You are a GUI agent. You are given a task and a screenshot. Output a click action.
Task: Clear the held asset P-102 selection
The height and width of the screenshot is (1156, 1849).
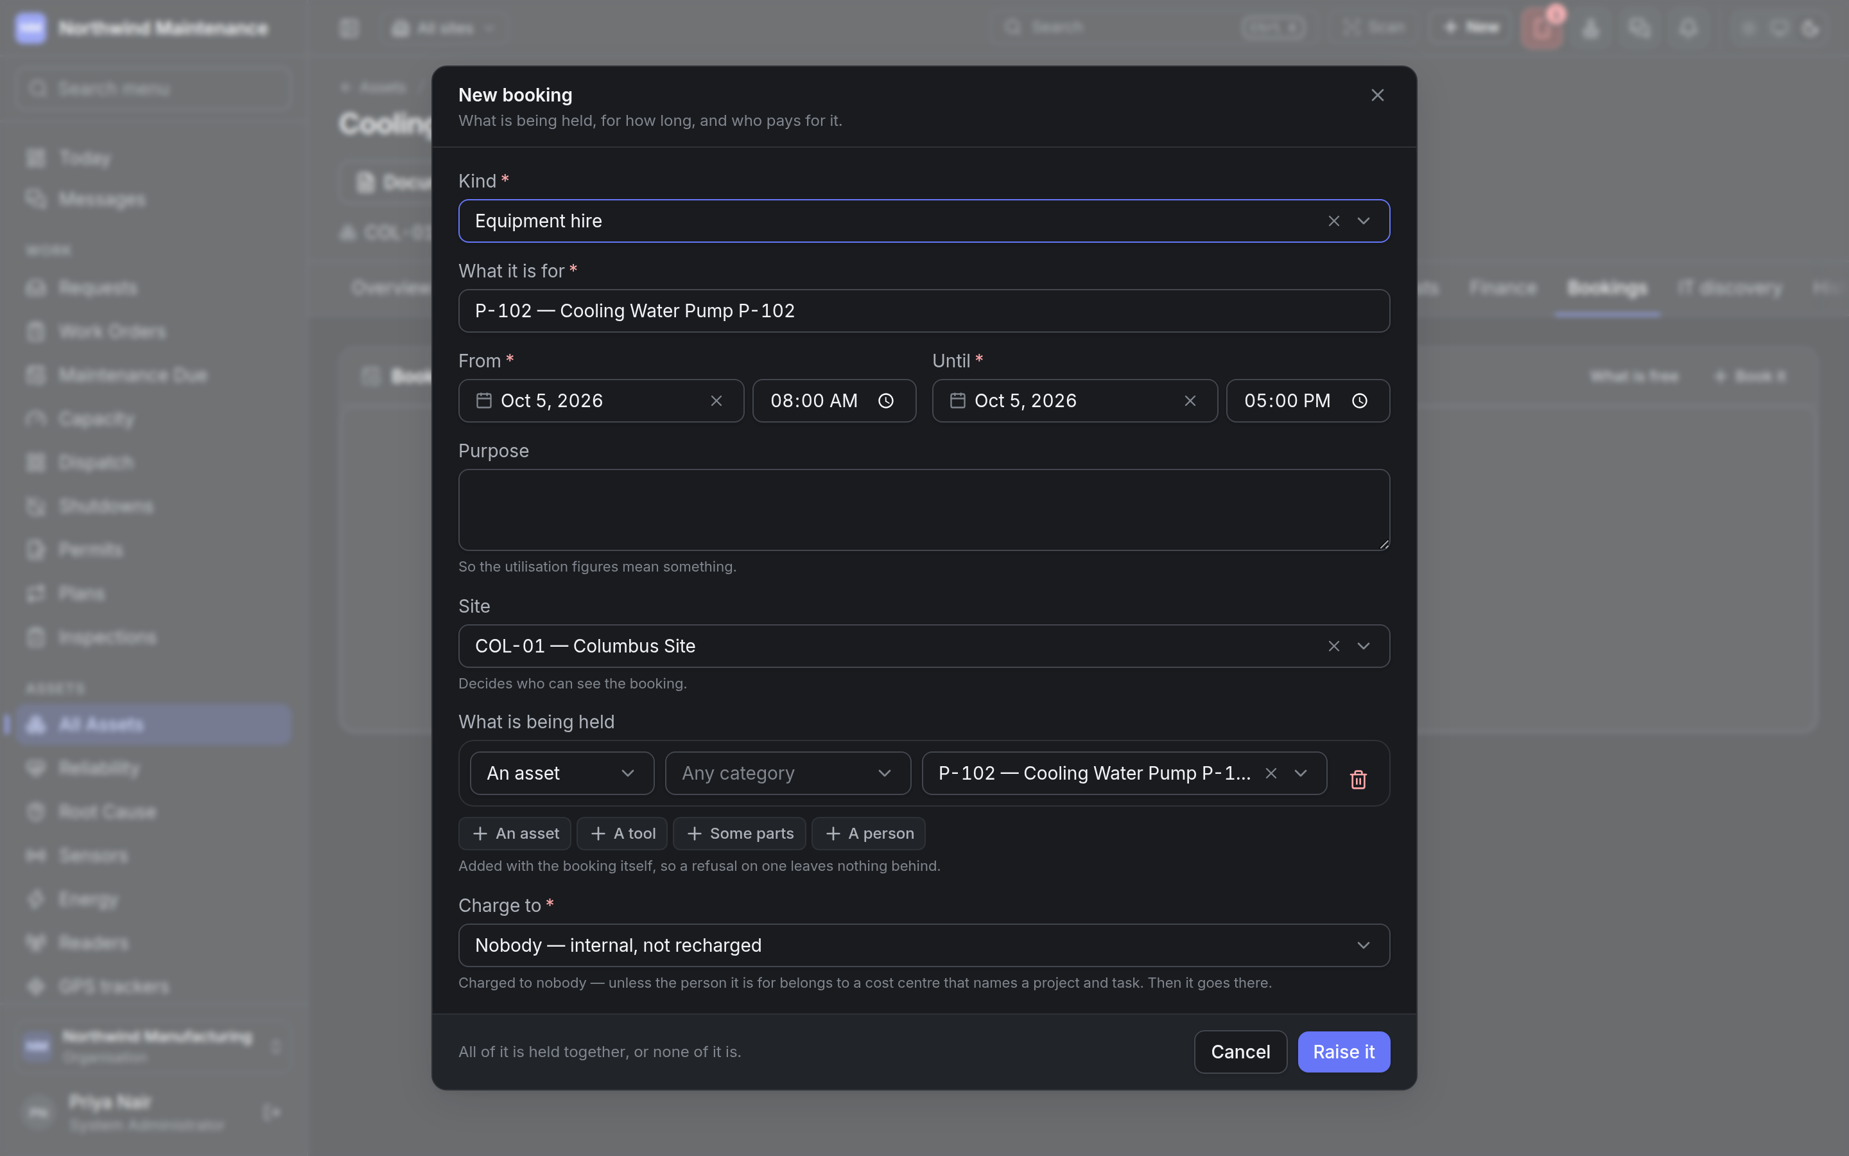click(1271, 773)
